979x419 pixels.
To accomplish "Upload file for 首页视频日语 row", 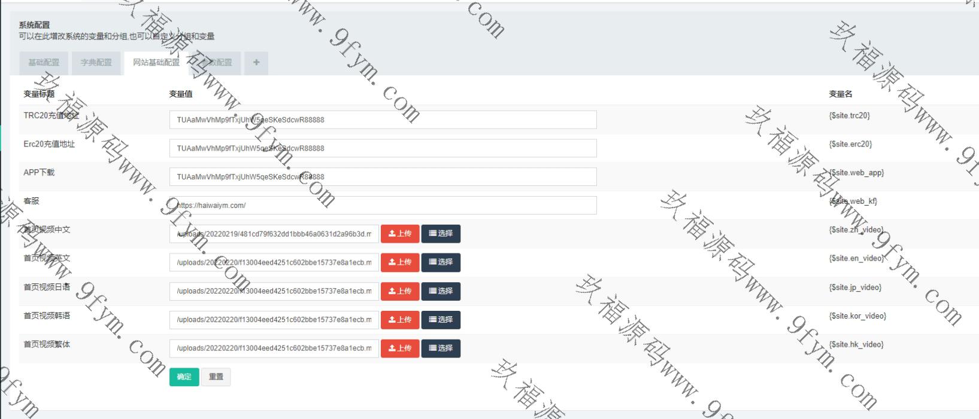I will [400, 291].
